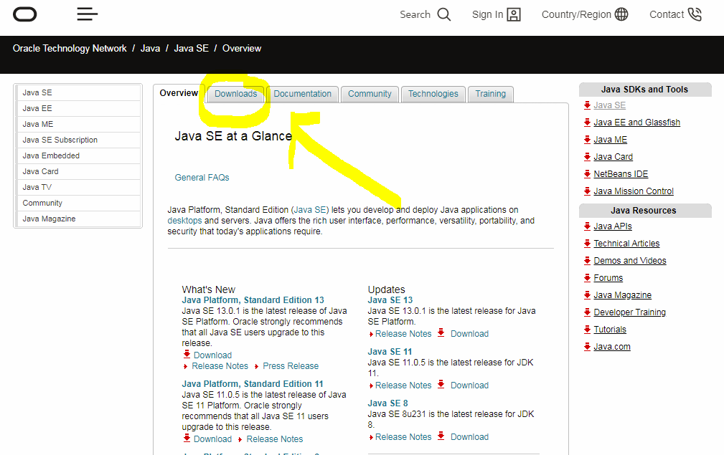
Task: Open the Community tab
Action: (x=370, y=94)
